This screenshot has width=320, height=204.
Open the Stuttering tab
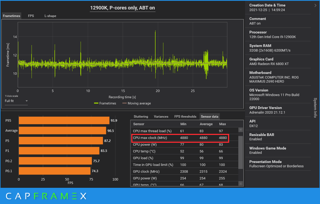(x=141, y=116)
